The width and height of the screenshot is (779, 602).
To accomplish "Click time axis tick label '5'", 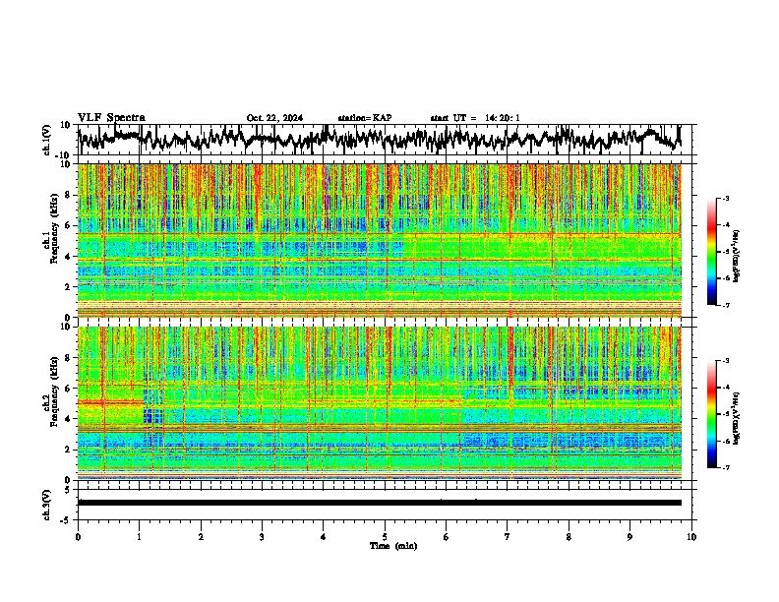I will pyautogui.click(x=385, y=537).
